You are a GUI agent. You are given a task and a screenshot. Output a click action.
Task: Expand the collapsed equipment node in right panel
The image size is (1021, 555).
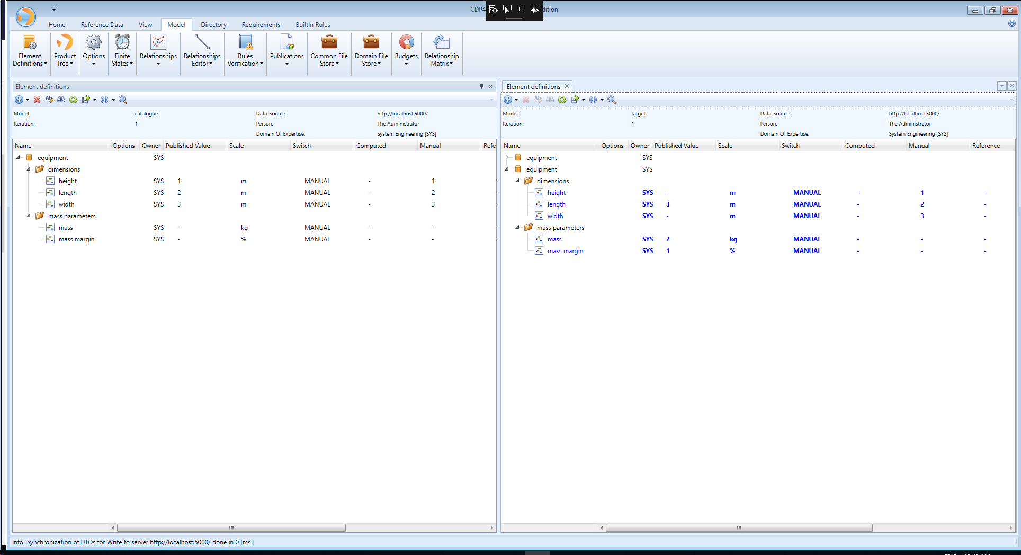(x=507, y=157)
